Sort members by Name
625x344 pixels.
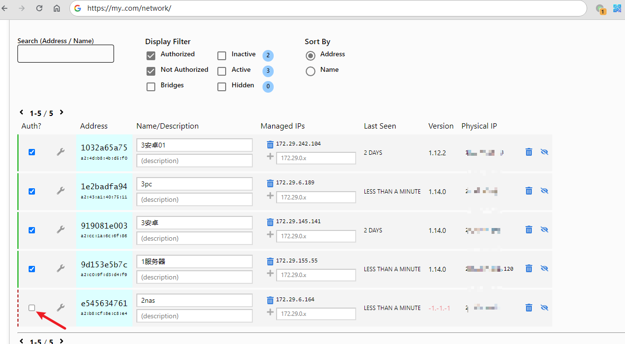tap(311, 71)
